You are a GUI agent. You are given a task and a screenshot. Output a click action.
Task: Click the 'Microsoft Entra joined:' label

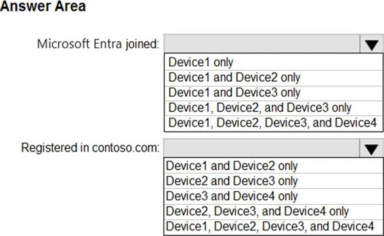[98, 44]
